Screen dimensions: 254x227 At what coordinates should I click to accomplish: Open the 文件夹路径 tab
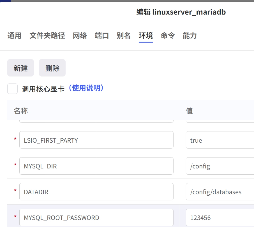pos(47,36)
